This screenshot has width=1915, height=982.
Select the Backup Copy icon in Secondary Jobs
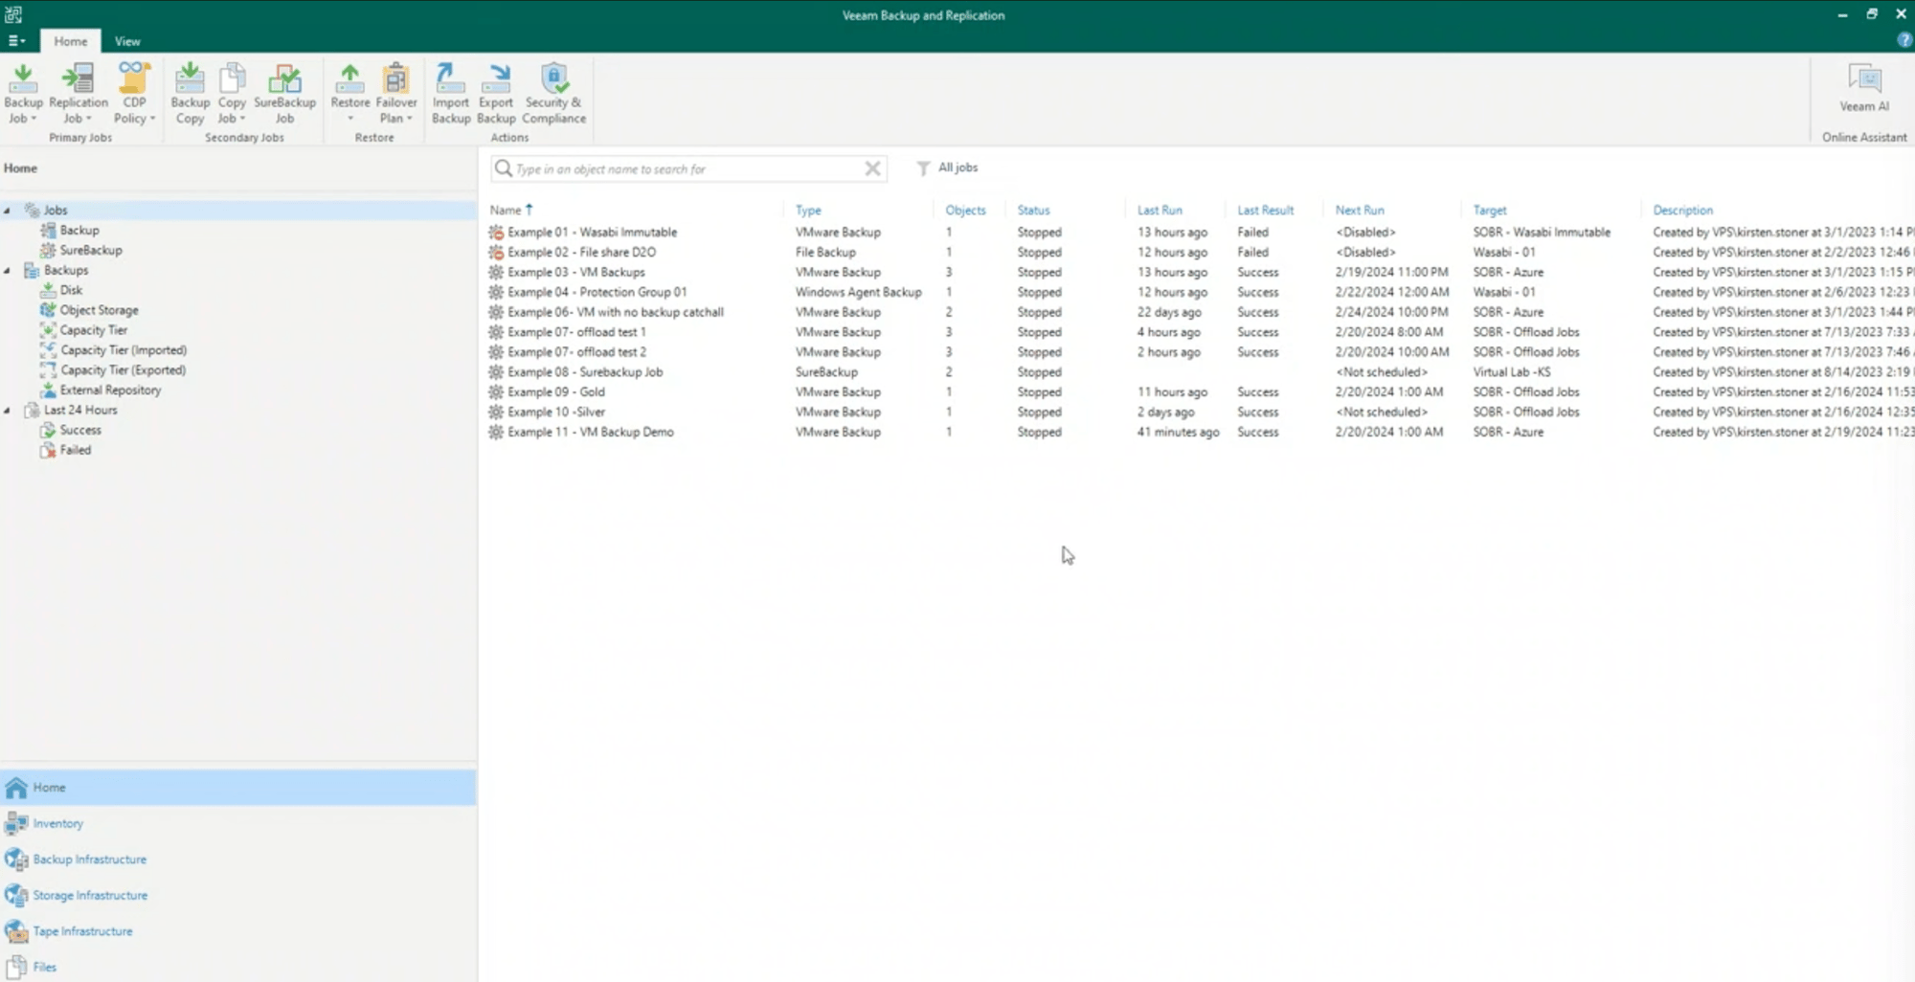[189, 92]
